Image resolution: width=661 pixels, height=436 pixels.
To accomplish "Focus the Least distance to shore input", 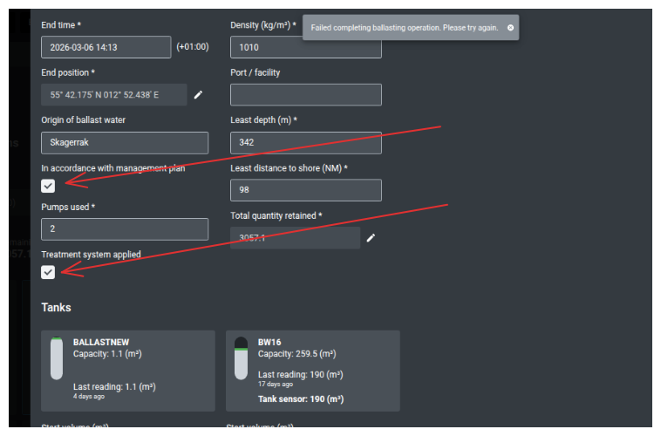I will point(305,190).
